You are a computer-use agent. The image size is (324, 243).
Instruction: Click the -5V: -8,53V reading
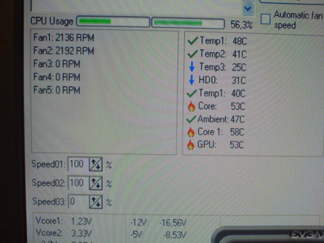click(x=158, y=234)
